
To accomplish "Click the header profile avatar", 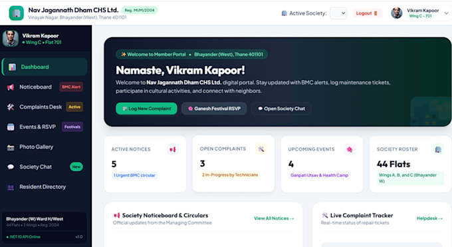I will pyautogui.click(x=397, y=13).
